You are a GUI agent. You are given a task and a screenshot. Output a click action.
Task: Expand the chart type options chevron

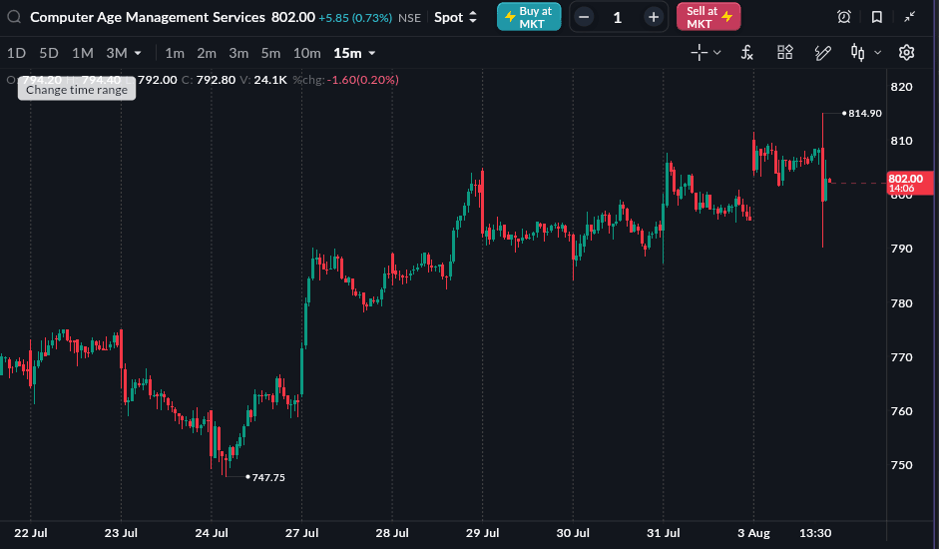tap(878, 53)
